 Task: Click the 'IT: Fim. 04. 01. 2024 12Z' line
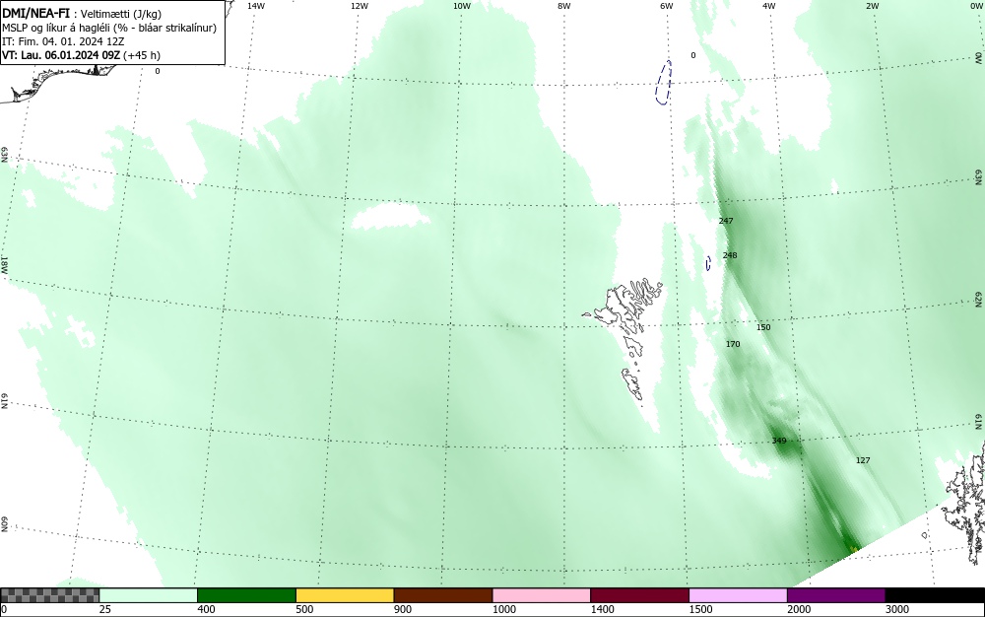tap(63, 41)
